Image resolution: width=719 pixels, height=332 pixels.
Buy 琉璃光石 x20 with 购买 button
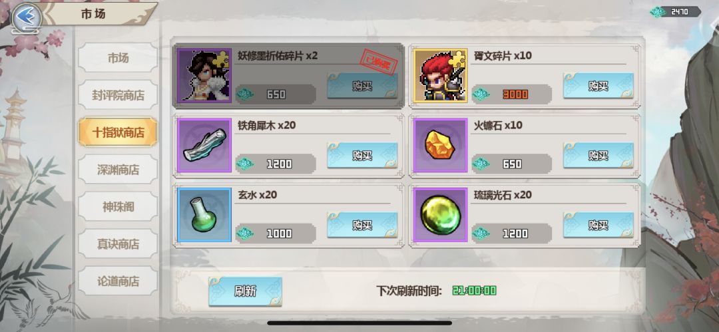pos(599,225)
